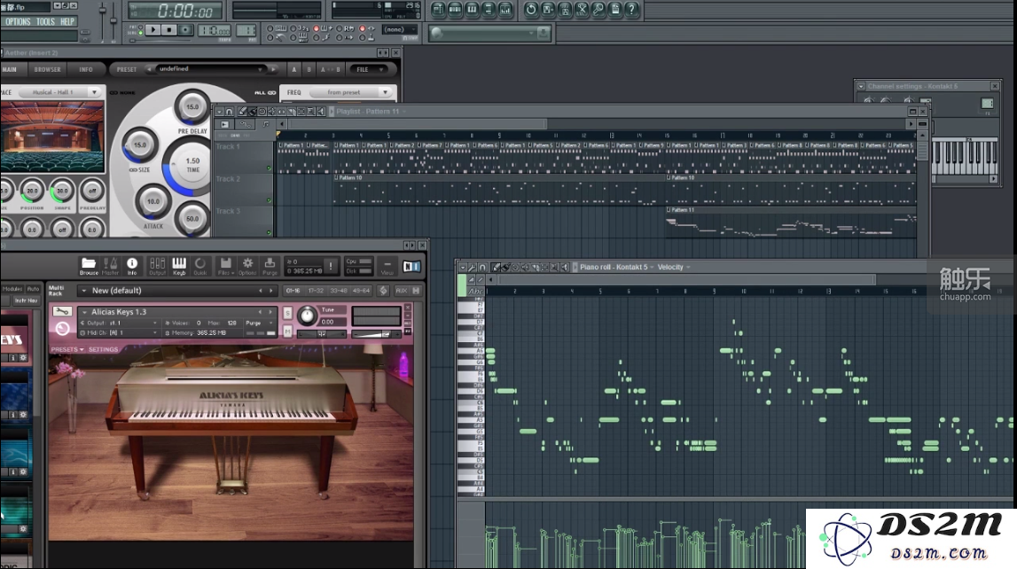Open the piano roll from the top toolbar

(x=472, y=9)
